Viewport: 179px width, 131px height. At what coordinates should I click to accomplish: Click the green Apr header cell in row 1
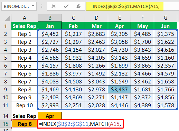120,26
